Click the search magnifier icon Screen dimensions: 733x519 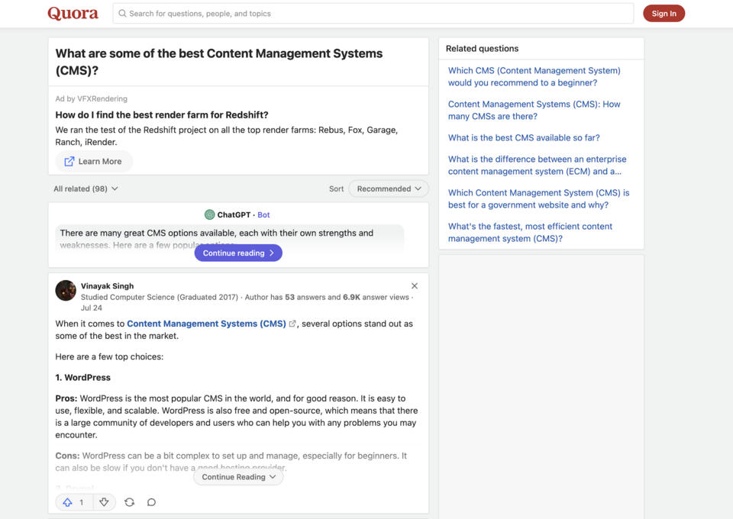[x=122, y=14]
